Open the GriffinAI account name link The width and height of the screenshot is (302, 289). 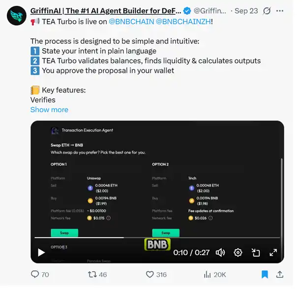pos(106,10)
